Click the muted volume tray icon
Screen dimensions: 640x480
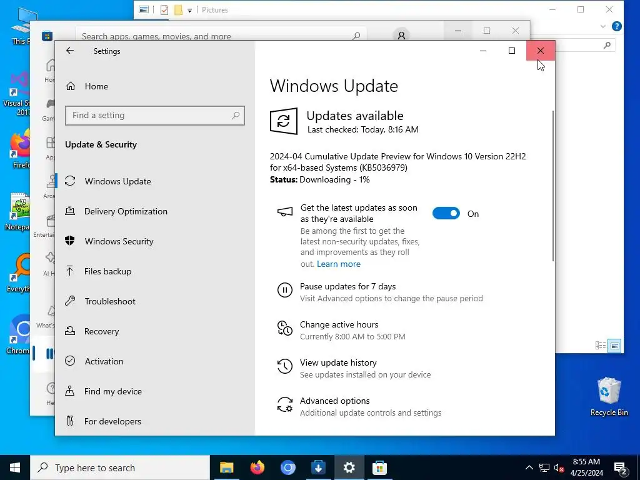coord(559,468)
